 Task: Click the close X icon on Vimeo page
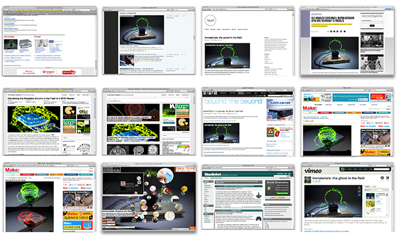click(387, 178)
